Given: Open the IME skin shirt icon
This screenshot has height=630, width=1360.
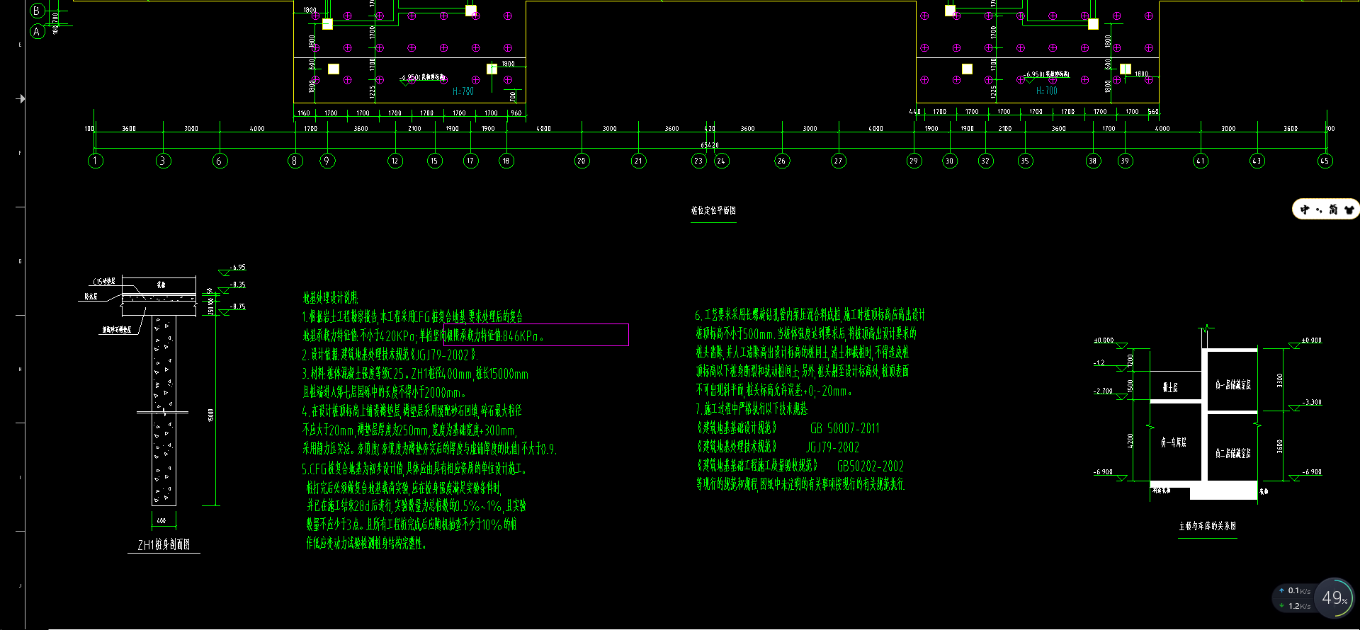Looking at the screenshot, I should point(1349,210).
